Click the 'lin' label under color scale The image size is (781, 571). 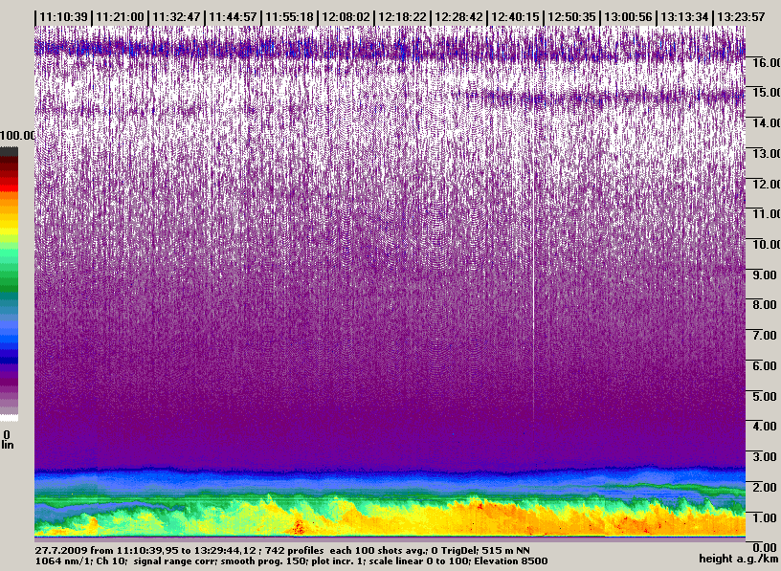[7, 445]
